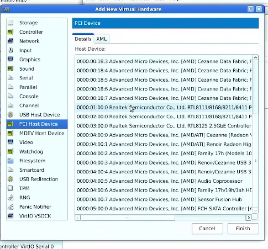The image size is (268, 249).
Task: Click the Finish button
Action: [243, 229]
